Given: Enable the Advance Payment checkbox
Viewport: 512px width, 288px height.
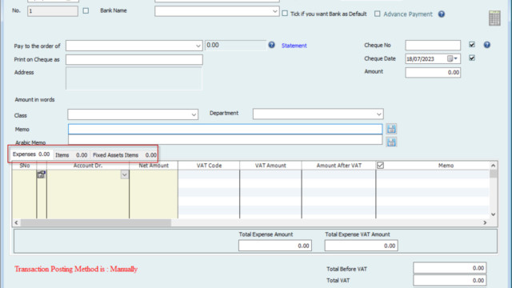Looking at the screenshot, I should [377, 14].
